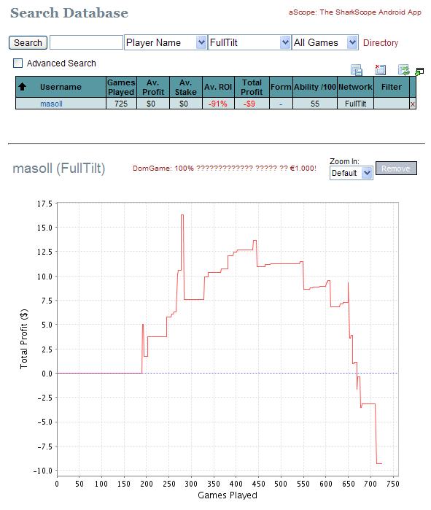Open the Player Name dropdown
The image size is (431, 510).
[x=165, y=42]
